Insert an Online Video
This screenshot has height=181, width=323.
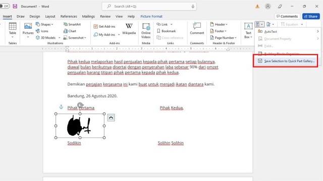click(x=146, y=31)
